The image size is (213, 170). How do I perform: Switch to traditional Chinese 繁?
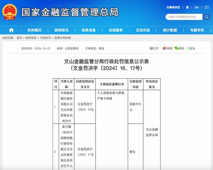coord(187,7)
